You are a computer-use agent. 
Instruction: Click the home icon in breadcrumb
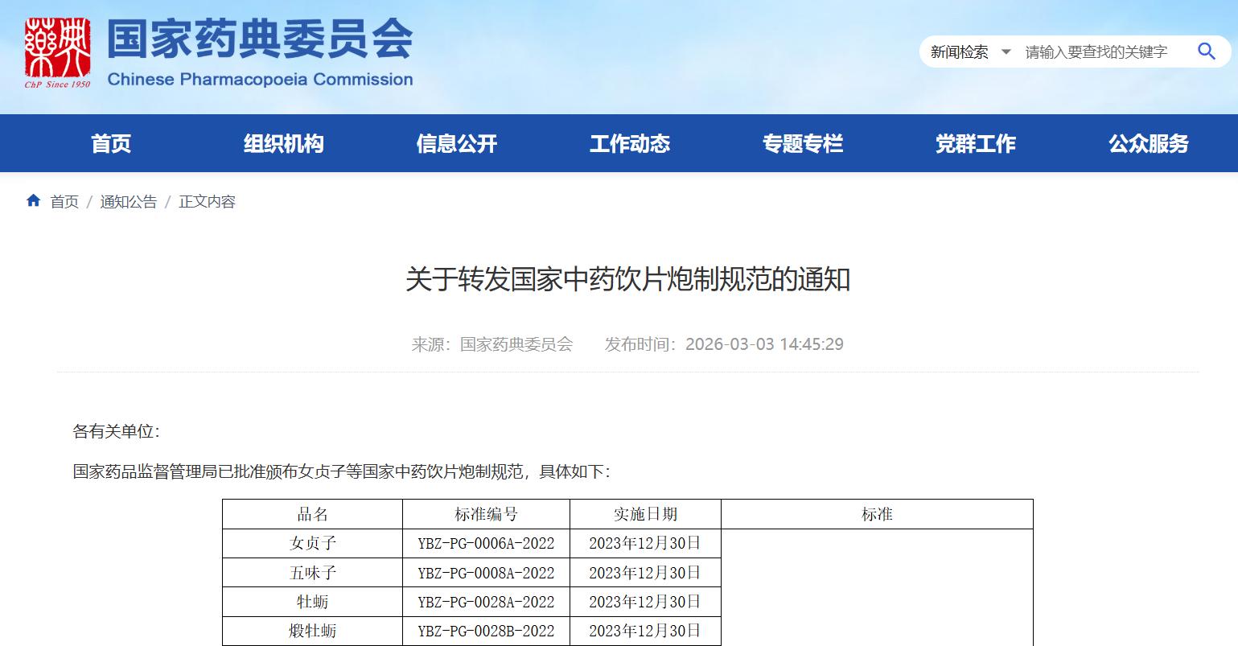[x=33, y=201]
